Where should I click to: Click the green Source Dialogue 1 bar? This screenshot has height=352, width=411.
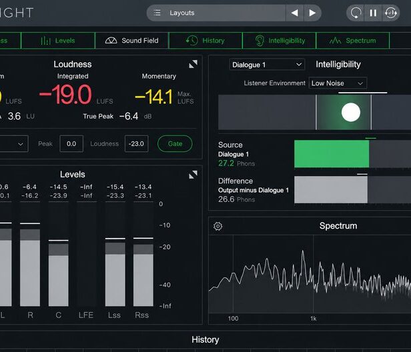332,154
